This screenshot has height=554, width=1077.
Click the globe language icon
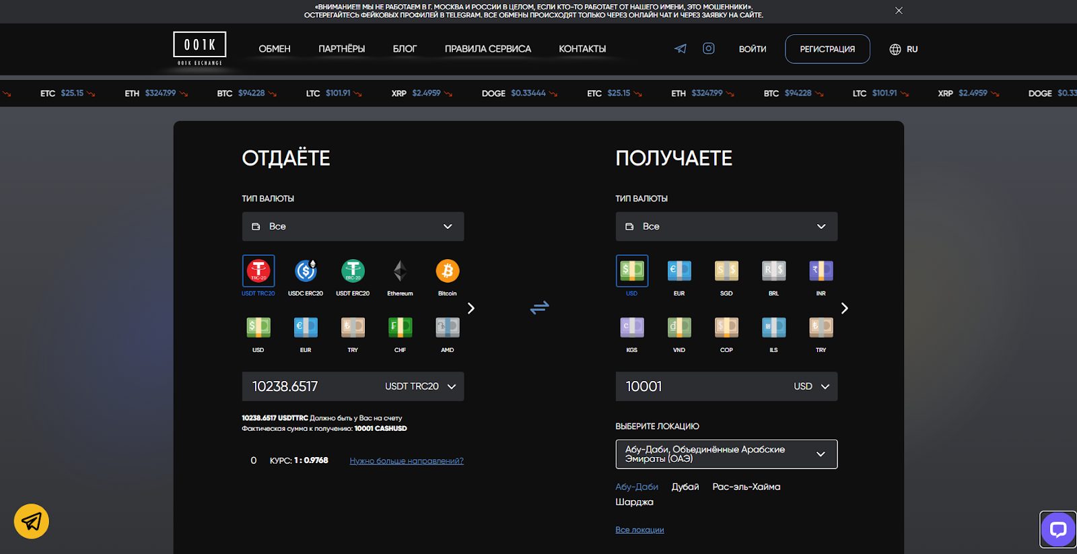pyautogui.click(x=895, y=49)
